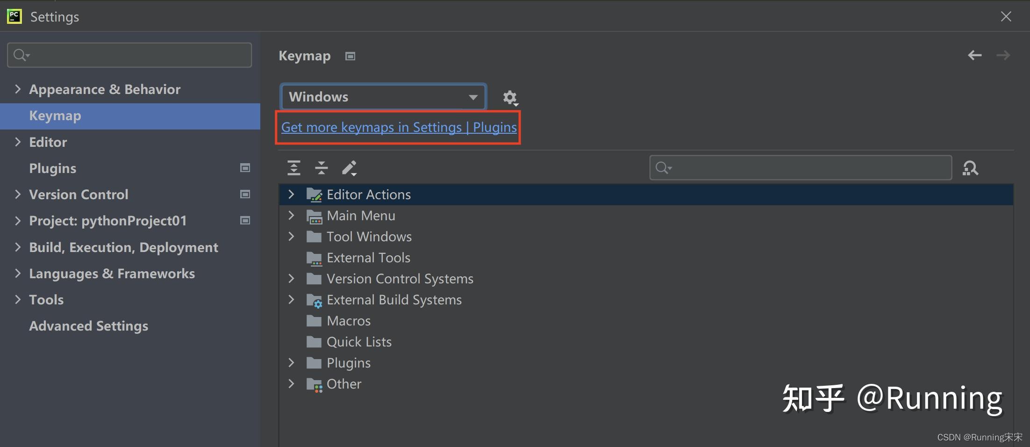The height and width of the screenshot is (447, 1030).
Task: Click the forward navigation arrow
Action: coord(1003,56)
